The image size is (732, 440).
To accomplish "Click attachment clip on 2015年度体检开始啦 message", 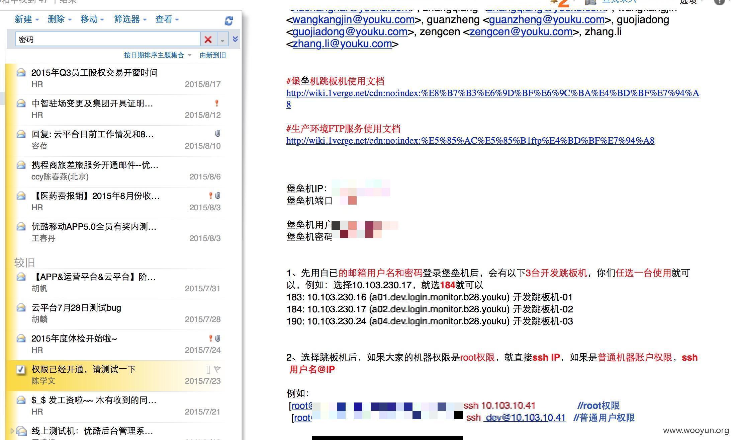I will [218, 338].
